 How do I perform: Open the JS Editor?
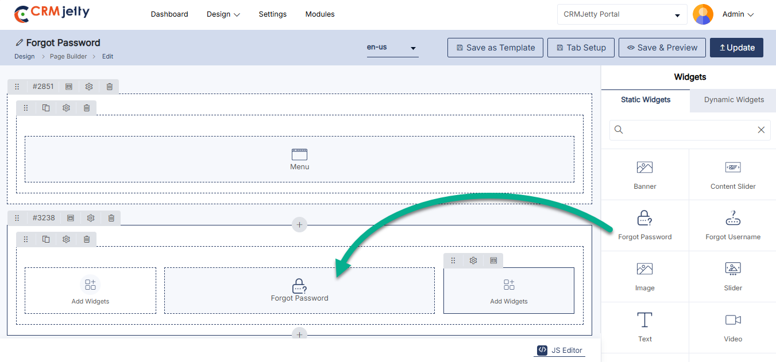560,350
